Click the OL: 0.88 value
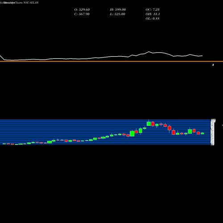Viewport: 223px width, 223px height. coord(153,19)
